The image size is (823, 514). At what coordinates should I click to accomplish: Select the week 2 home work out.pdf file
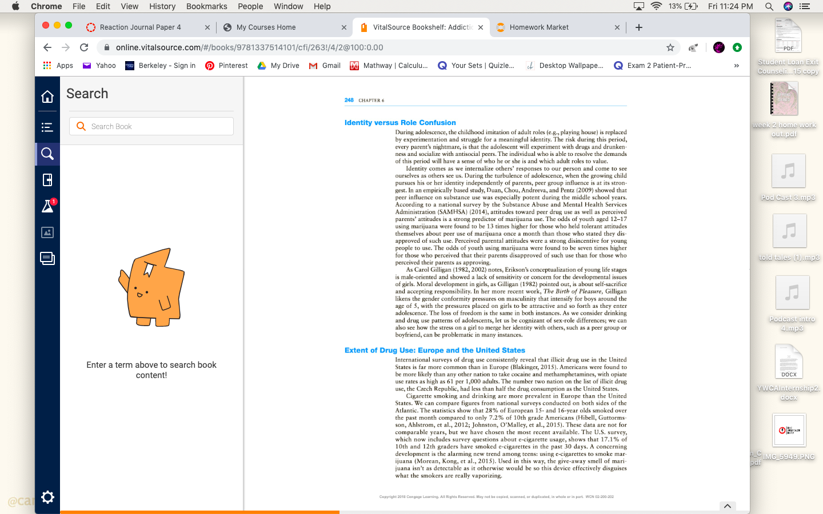point(784,110)
